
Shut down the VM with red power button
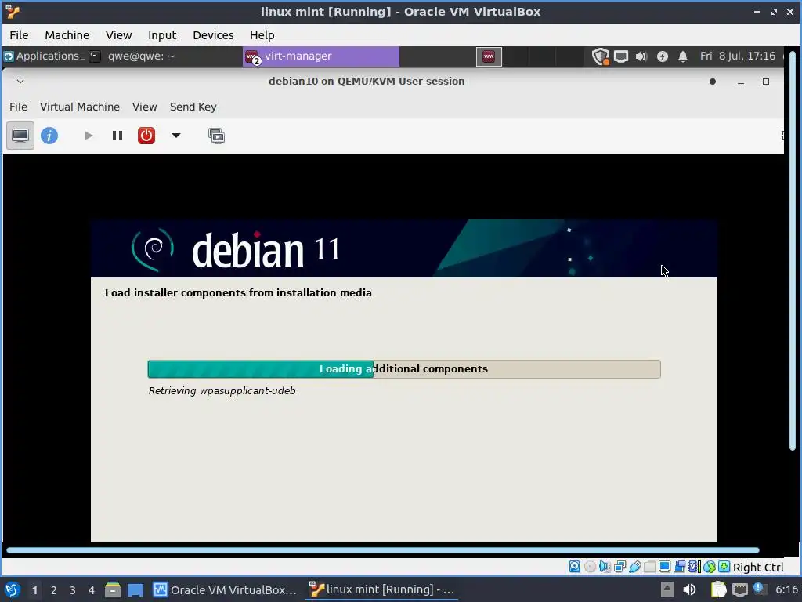146,136
